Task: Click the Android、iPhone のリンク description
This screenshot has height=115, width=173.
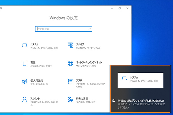Action: 41,66
